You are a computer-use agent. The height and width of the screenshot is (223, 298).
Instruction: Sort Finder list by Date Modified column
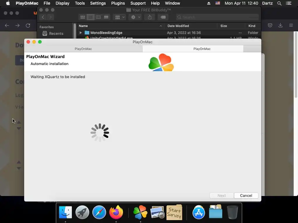(x=191, y=26)
